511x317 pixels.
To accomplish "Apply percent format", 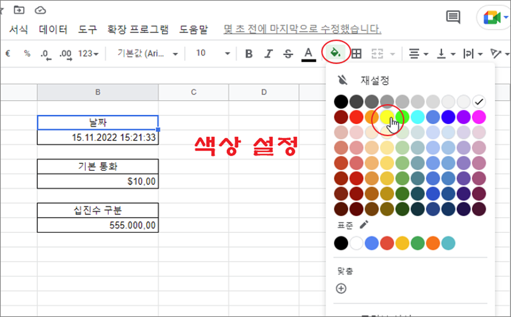I will 27,53.
